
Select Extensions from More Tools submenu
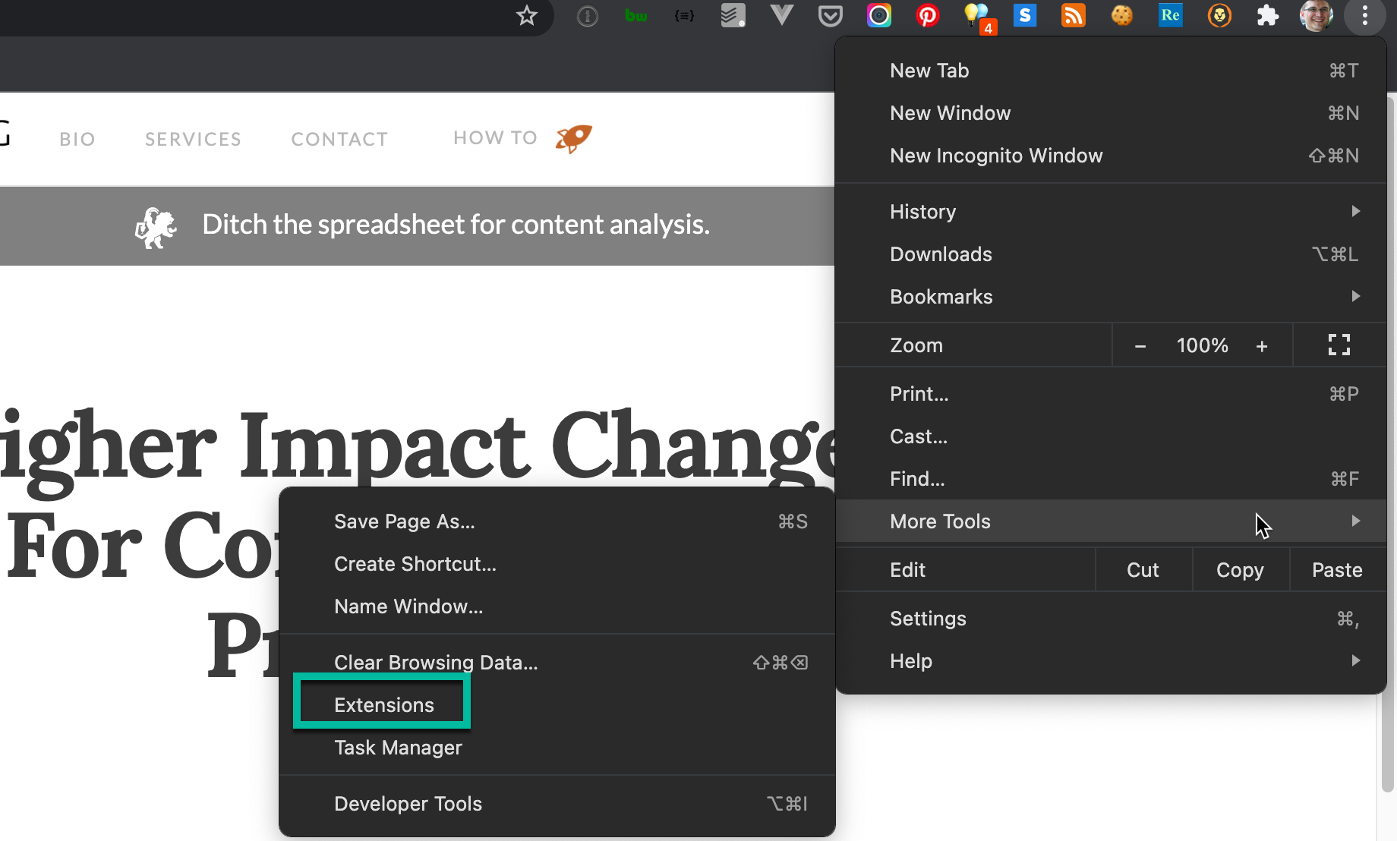point(384,705)
